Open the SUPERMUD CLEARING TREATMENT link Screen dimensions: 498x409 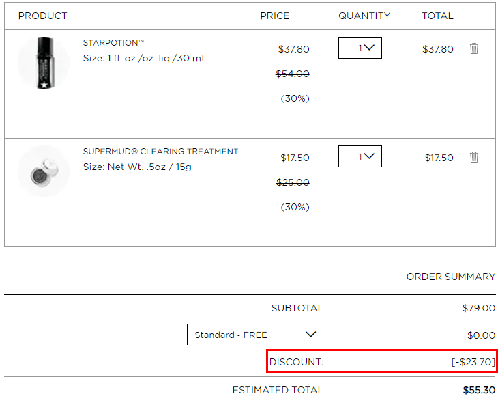point(160,152)
